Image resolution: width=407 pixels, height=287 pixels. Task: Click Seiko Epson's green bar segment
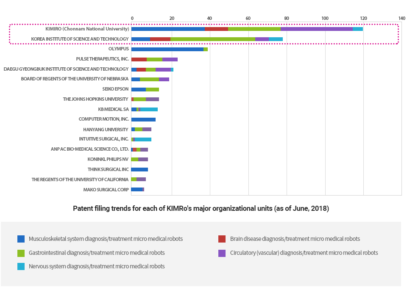[x=152, y=89]
